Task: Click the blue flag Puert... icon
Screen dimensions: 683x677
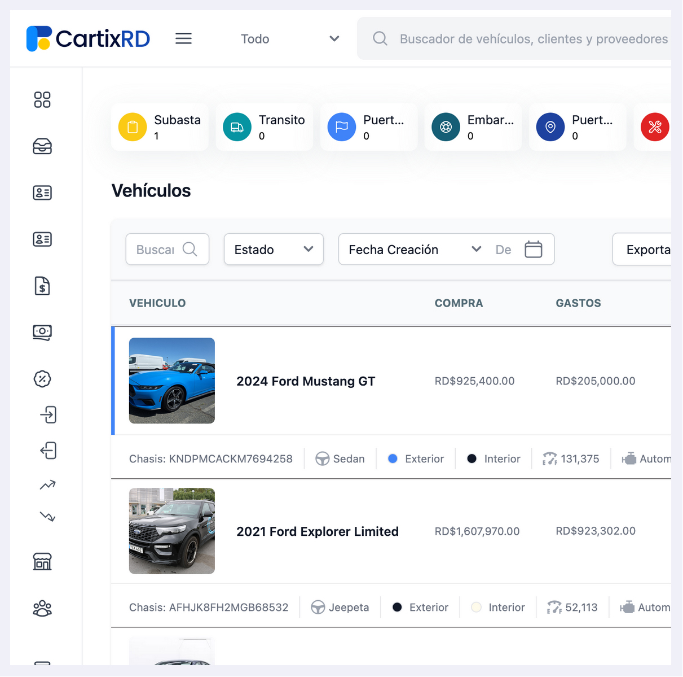Action: tap(342, 127)
